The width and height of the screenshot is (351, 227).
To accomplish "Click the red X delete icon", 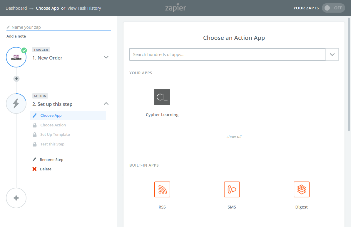I will tap(34, 169).
